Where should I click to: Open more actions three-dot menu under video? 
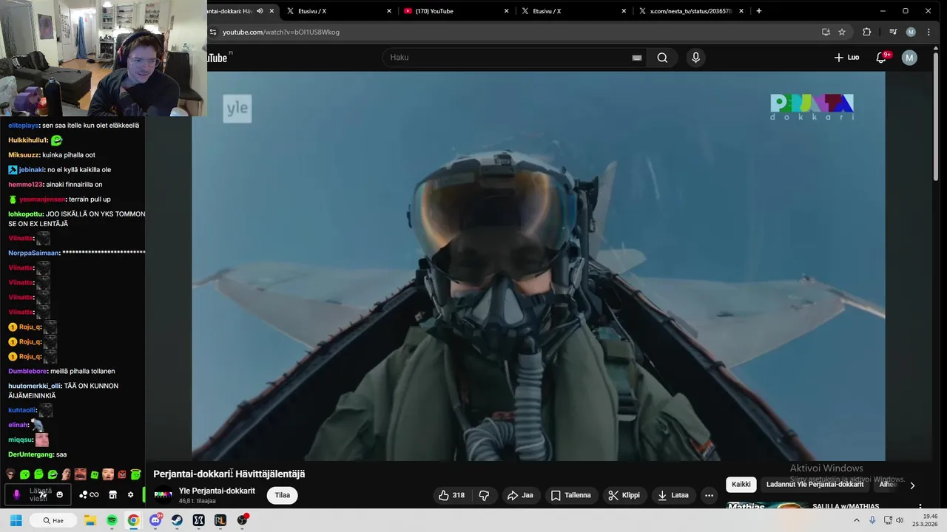[709, 495]
